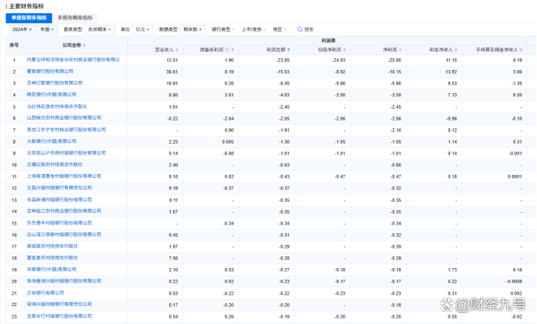
Task: Click the 利润表 group header
Action: click(x=328, y=41)
